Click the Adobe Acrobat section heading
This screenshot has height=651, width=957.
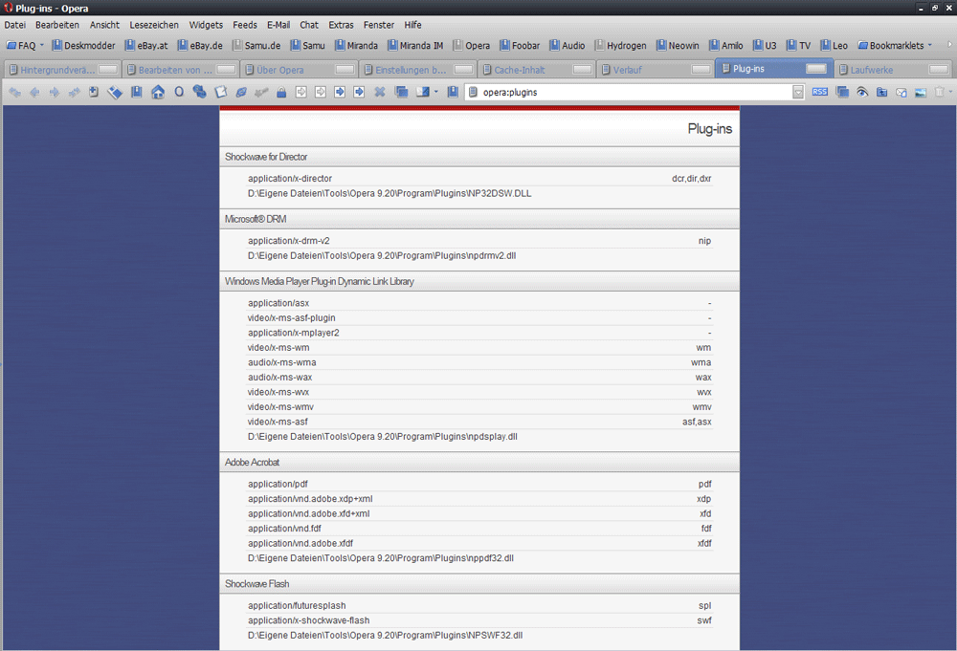pyautogui.click(x=252, y=462)
